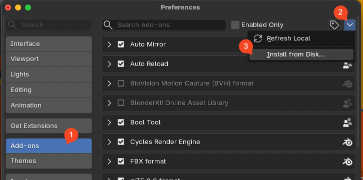Close the add-ons settings dropdown arrow menu
The width and height of the screenshot is (363, 180).
[350, 25]
